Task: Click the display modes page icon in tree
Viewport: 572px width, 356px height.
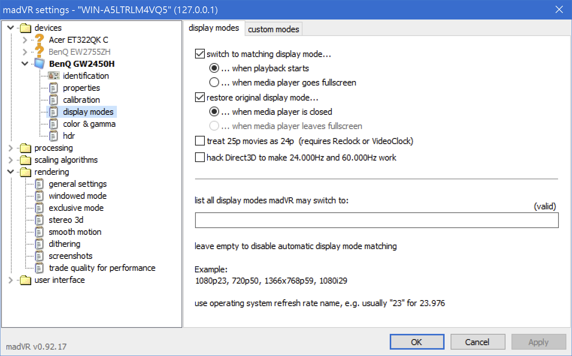Action: point(54,112)
